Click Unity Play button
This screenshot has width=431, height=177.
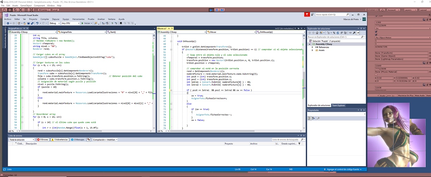coord(211,10)
